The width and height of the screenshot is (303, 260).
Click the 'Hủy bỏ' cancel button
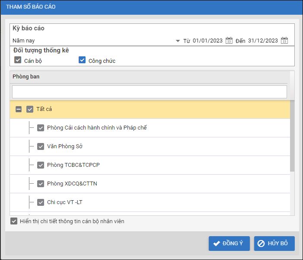point(274,244)
